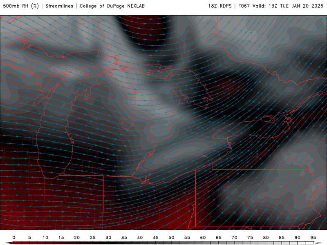
Task: Select the '30' colorbar value
Action: [108, 238]
